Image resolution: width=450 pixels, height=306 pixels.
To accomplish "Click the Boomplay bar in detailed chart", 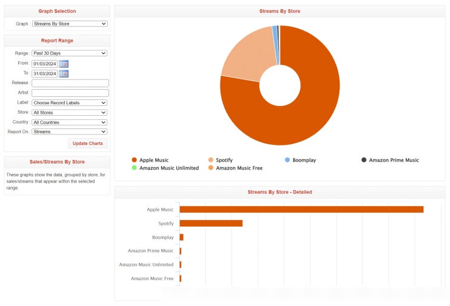I will click(x=181, y=237).
